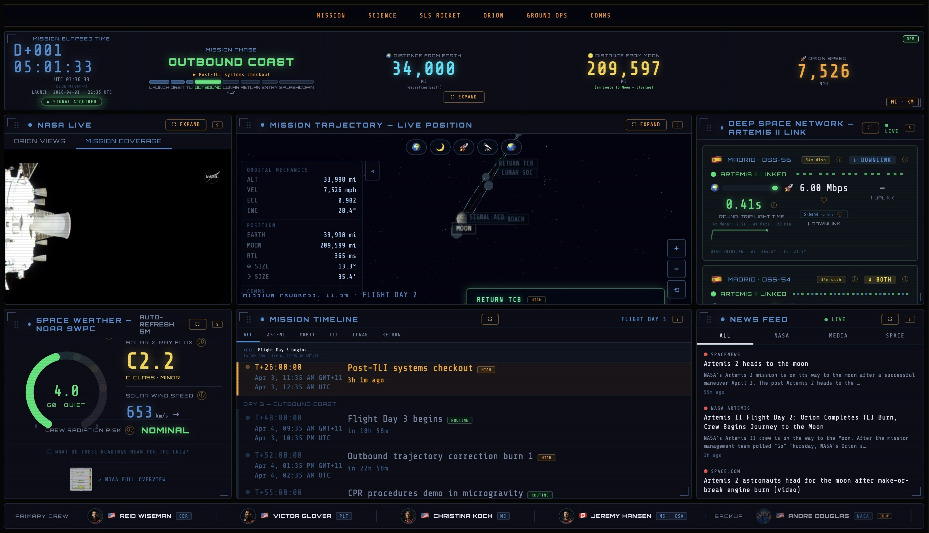The width and height of the screenshot is (929, 533).
Task: Open the info icon beside Solar X-Ray Flux
Action: [x=201, y=342]
